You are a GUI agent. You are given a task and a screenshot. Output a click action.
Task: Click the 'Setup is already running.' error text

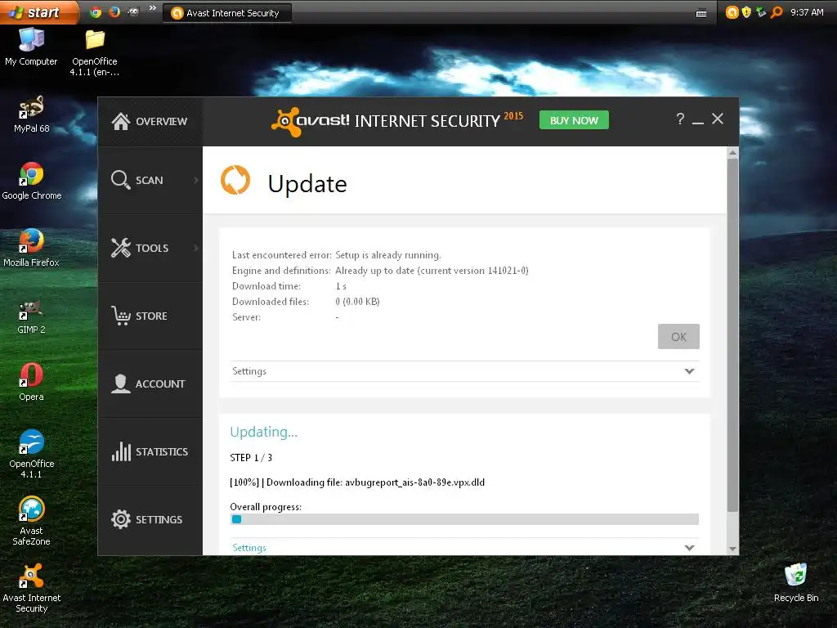click(x=388, y=255)
